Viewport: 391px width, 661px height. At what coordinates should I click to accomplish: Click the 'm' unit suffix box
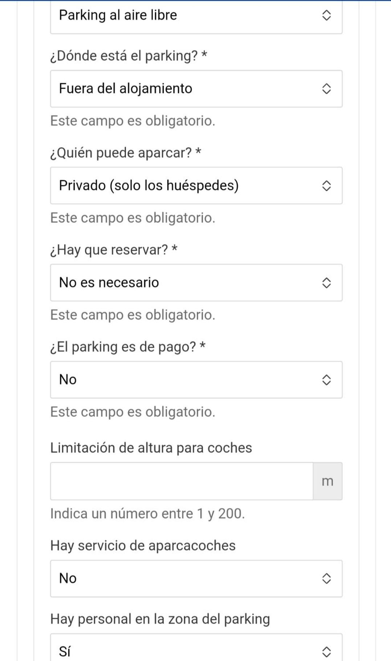327,481
